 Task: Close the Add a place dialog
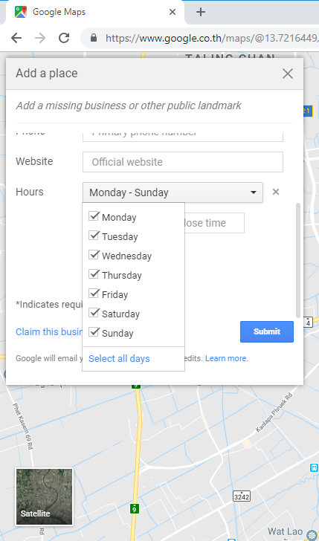tap(288, 74)
